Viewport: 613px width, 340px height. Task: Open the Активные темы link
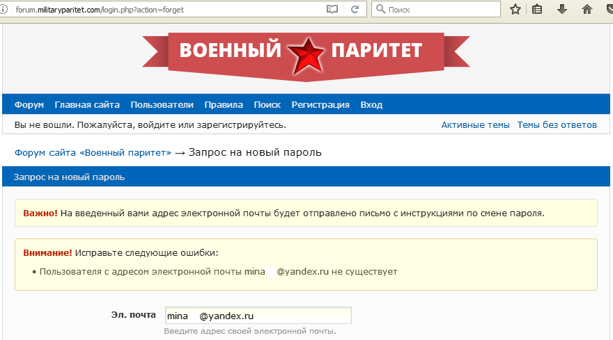click(475, 125)
